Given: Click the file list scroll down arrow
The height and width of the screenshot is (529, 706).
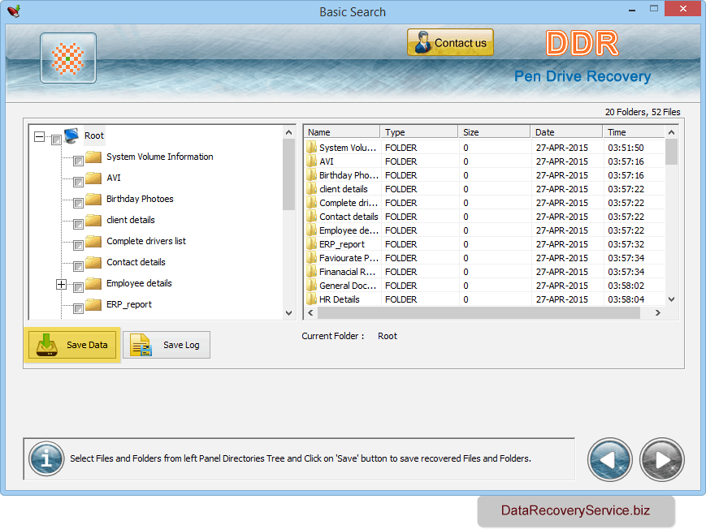Looking at the screenshot, I should pos(671,299).
